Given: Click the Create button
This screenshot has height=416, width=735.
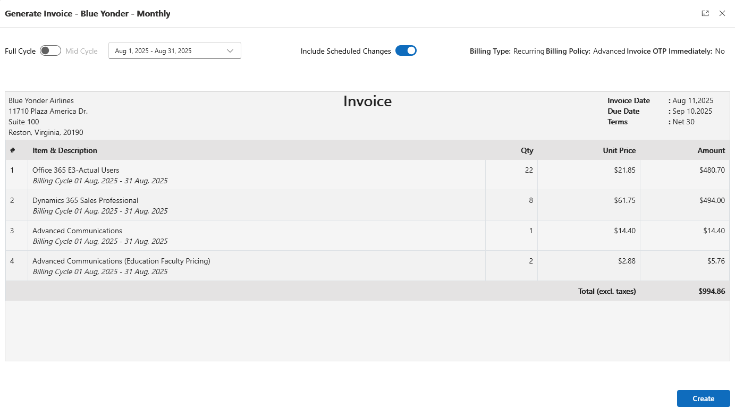Looking at the screenshot, I should [x=703, y=398].
